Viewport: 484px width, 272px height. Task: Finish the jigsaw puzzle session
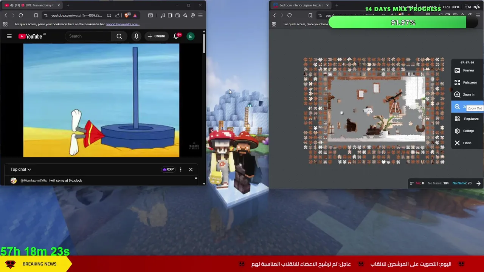467,143
